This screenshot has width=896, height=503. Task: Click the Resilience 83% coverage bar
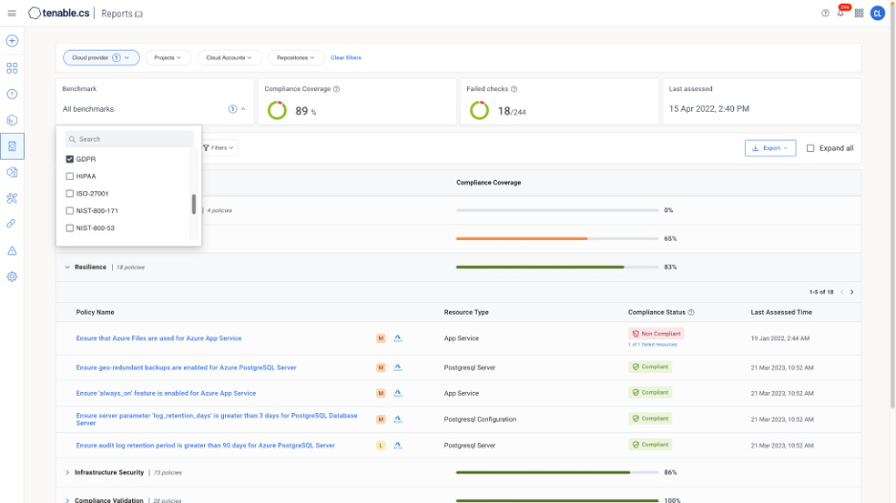click(x=557, y=267)
